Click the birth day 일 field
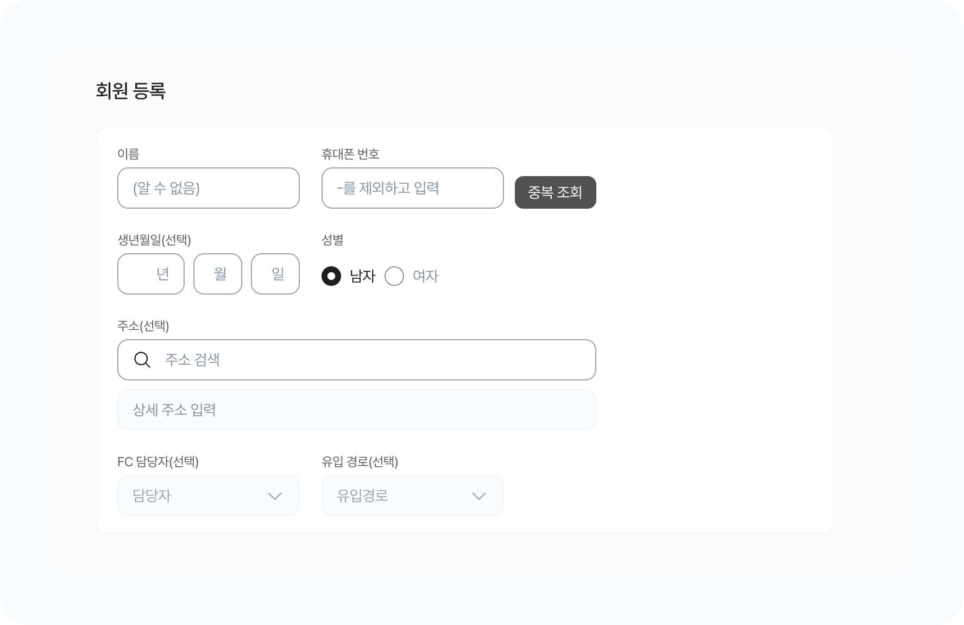Image resolution: width=964 pixels, height=625 pixels. point(275,274)
